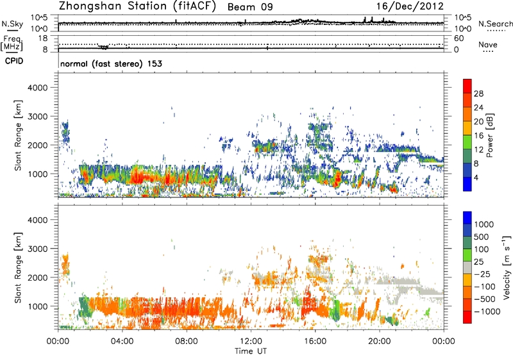Select the bright blue bottom Power color bar segment
The height and width of the screenshot is (355, 513).
click(467, 184)
